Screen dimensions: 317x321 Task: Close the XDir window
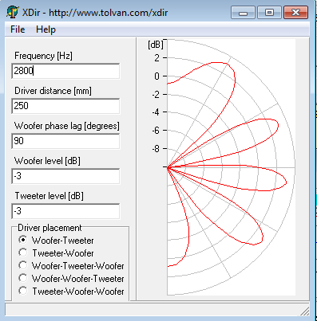(295, 13)
